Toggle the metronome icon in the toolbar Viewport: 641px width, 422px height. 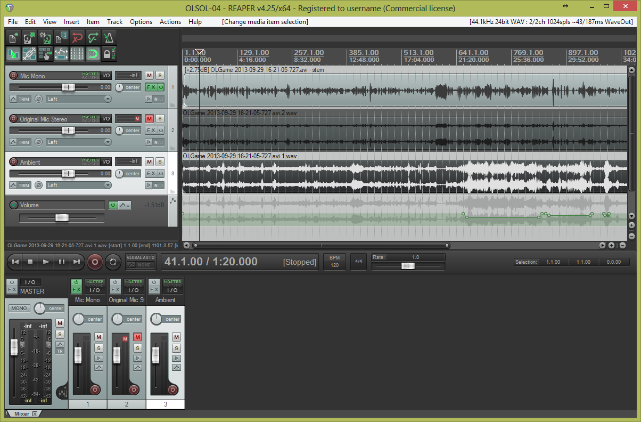[109, 37]
